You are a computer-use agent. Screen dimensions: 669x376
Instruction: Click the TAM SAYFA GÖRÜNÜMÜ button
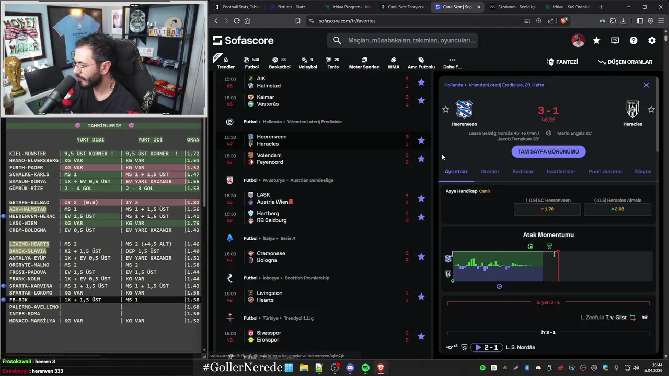tap(548, 151)
